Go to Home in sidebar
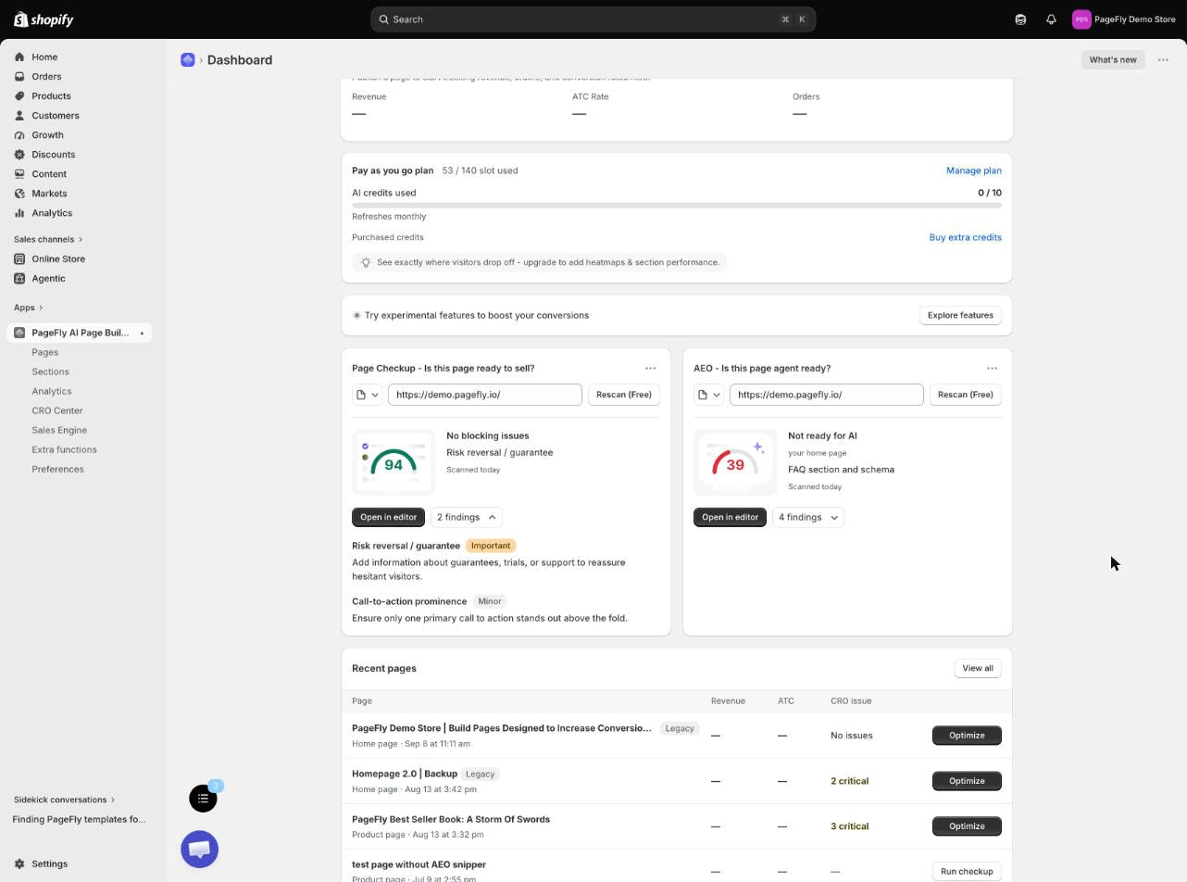This screenshot has height=882, width=1187. 44,57
